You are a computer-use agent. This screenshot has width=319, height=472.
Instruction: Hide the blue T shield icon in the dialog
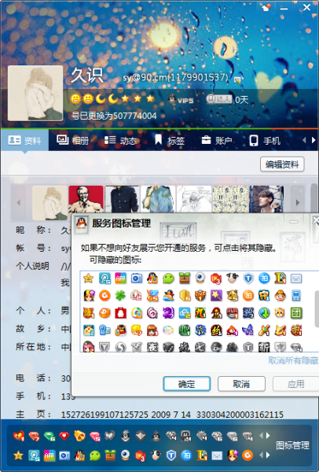pyautogui.click(x=248, y=278)
